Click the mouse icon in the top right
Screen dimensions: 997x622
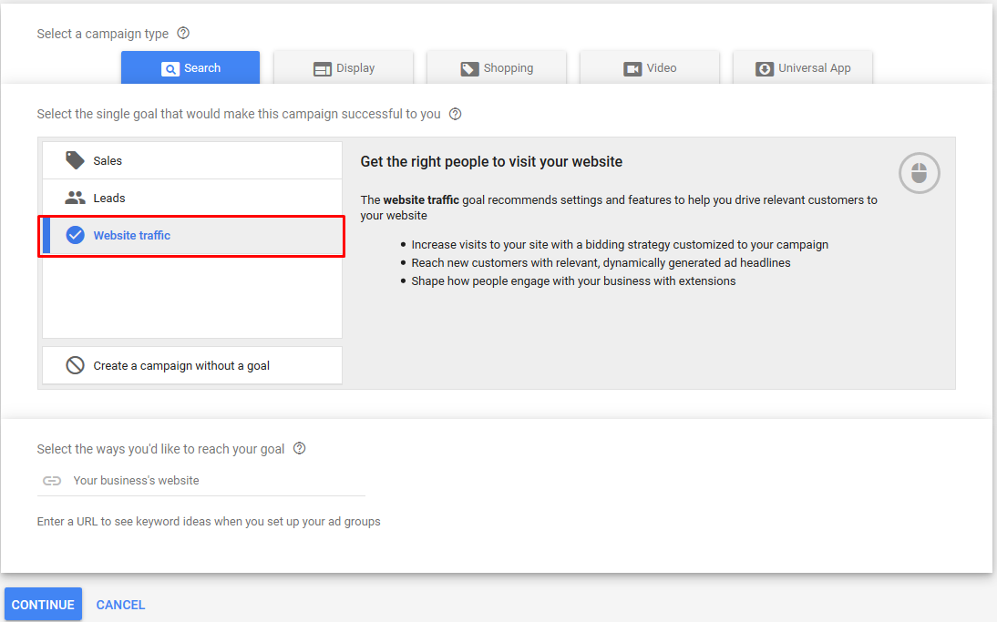[x=919, y=172]
